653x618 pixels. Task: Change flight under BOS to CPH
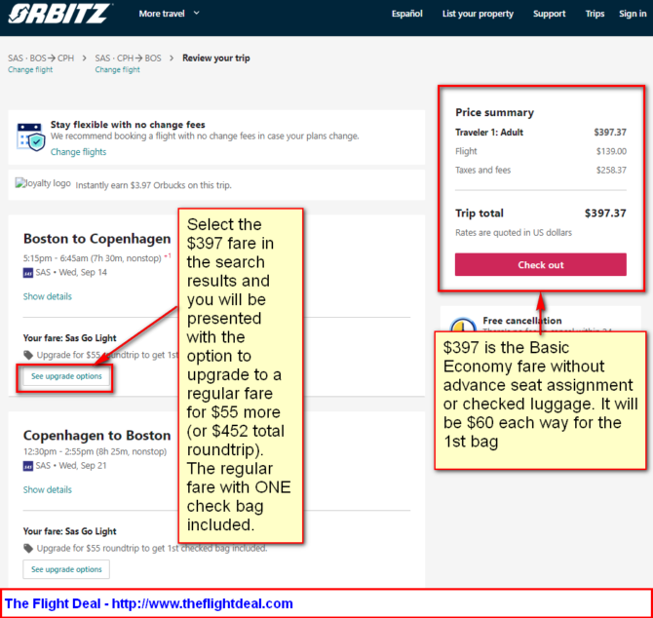pyautogui.click(x=30, y=69)
